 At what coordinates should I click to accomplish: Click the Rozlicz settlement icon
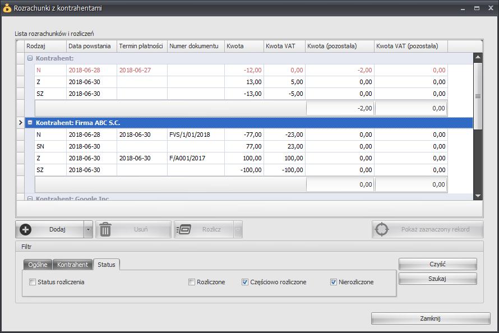pyautogui.click(x=184, y=229)
